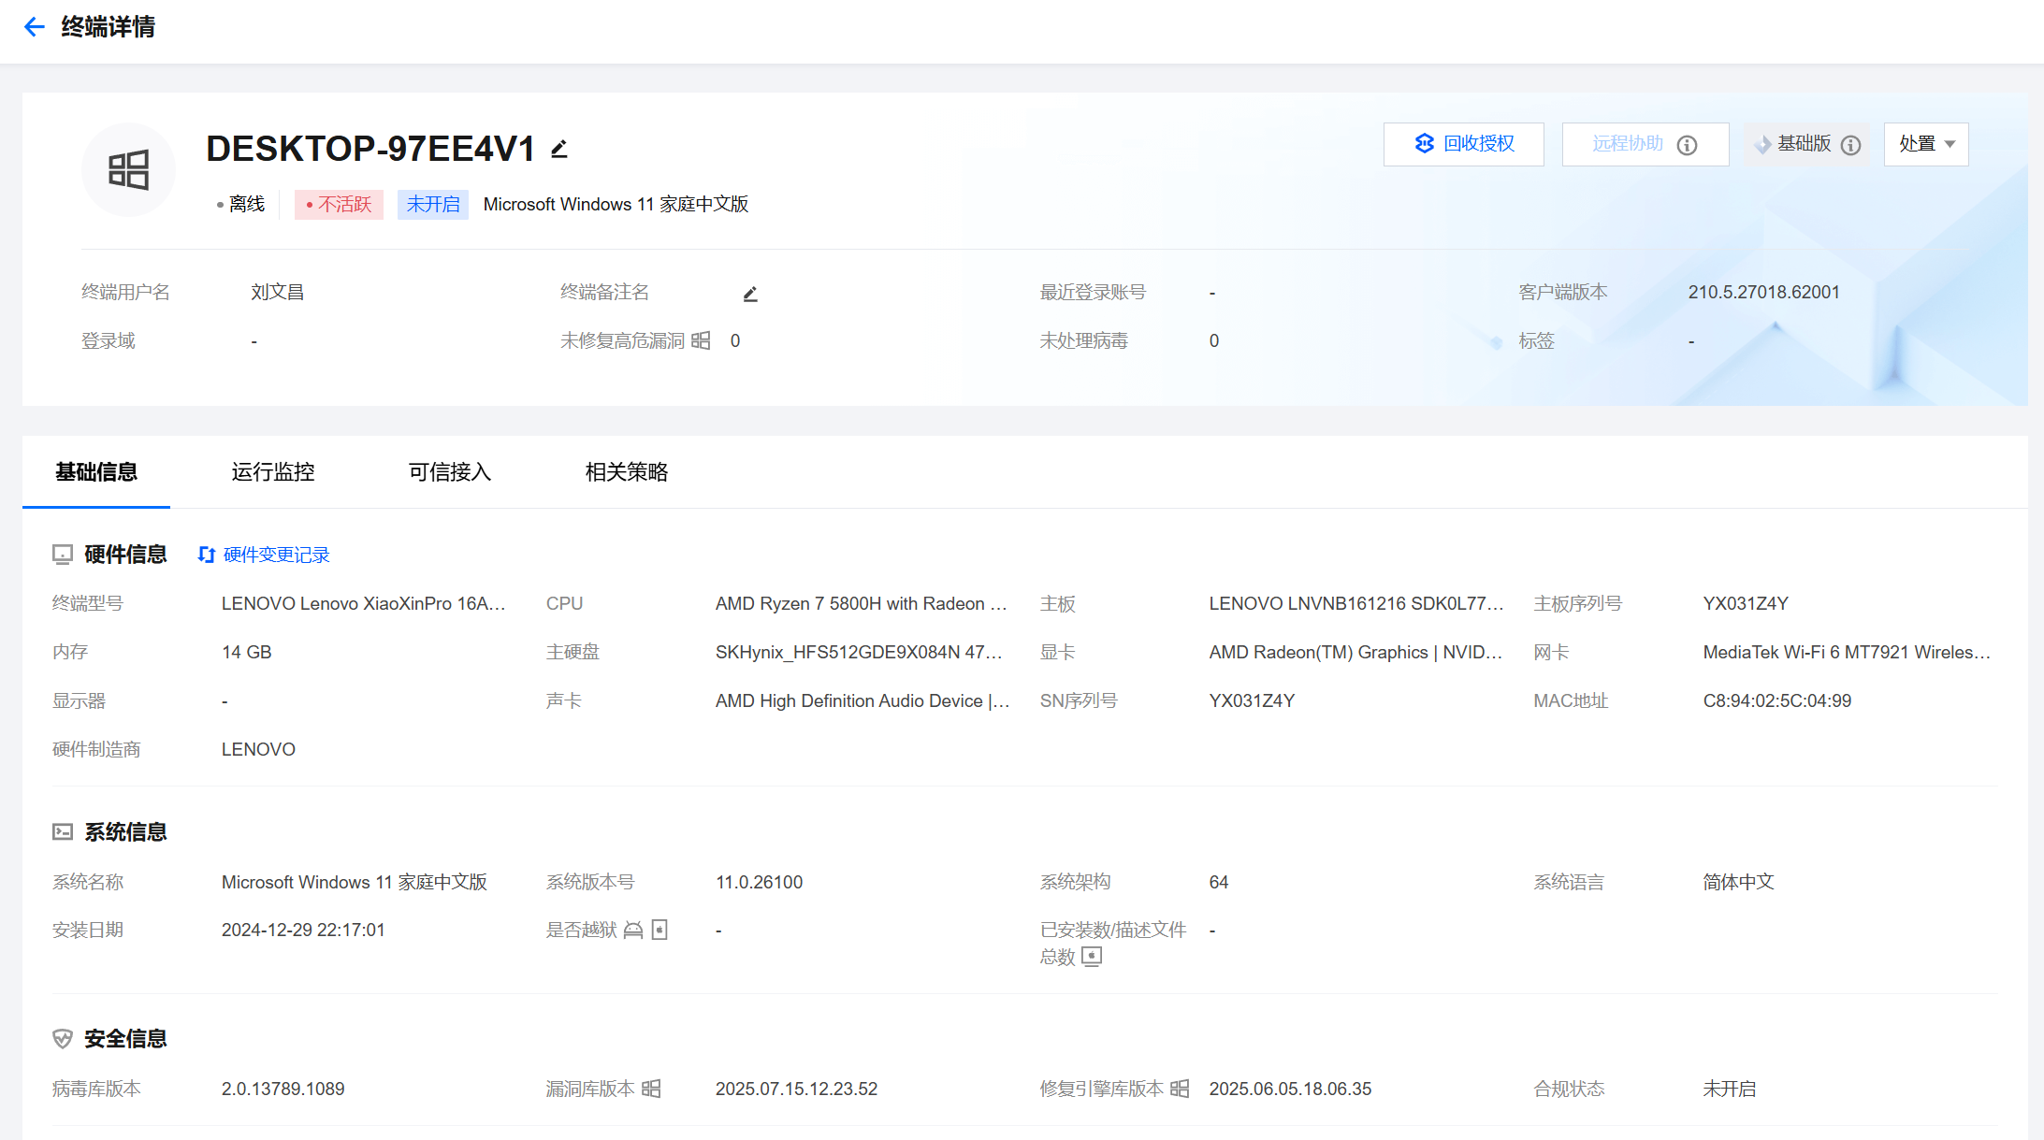Click the back arrow next to 终端详情

(35, 27)
